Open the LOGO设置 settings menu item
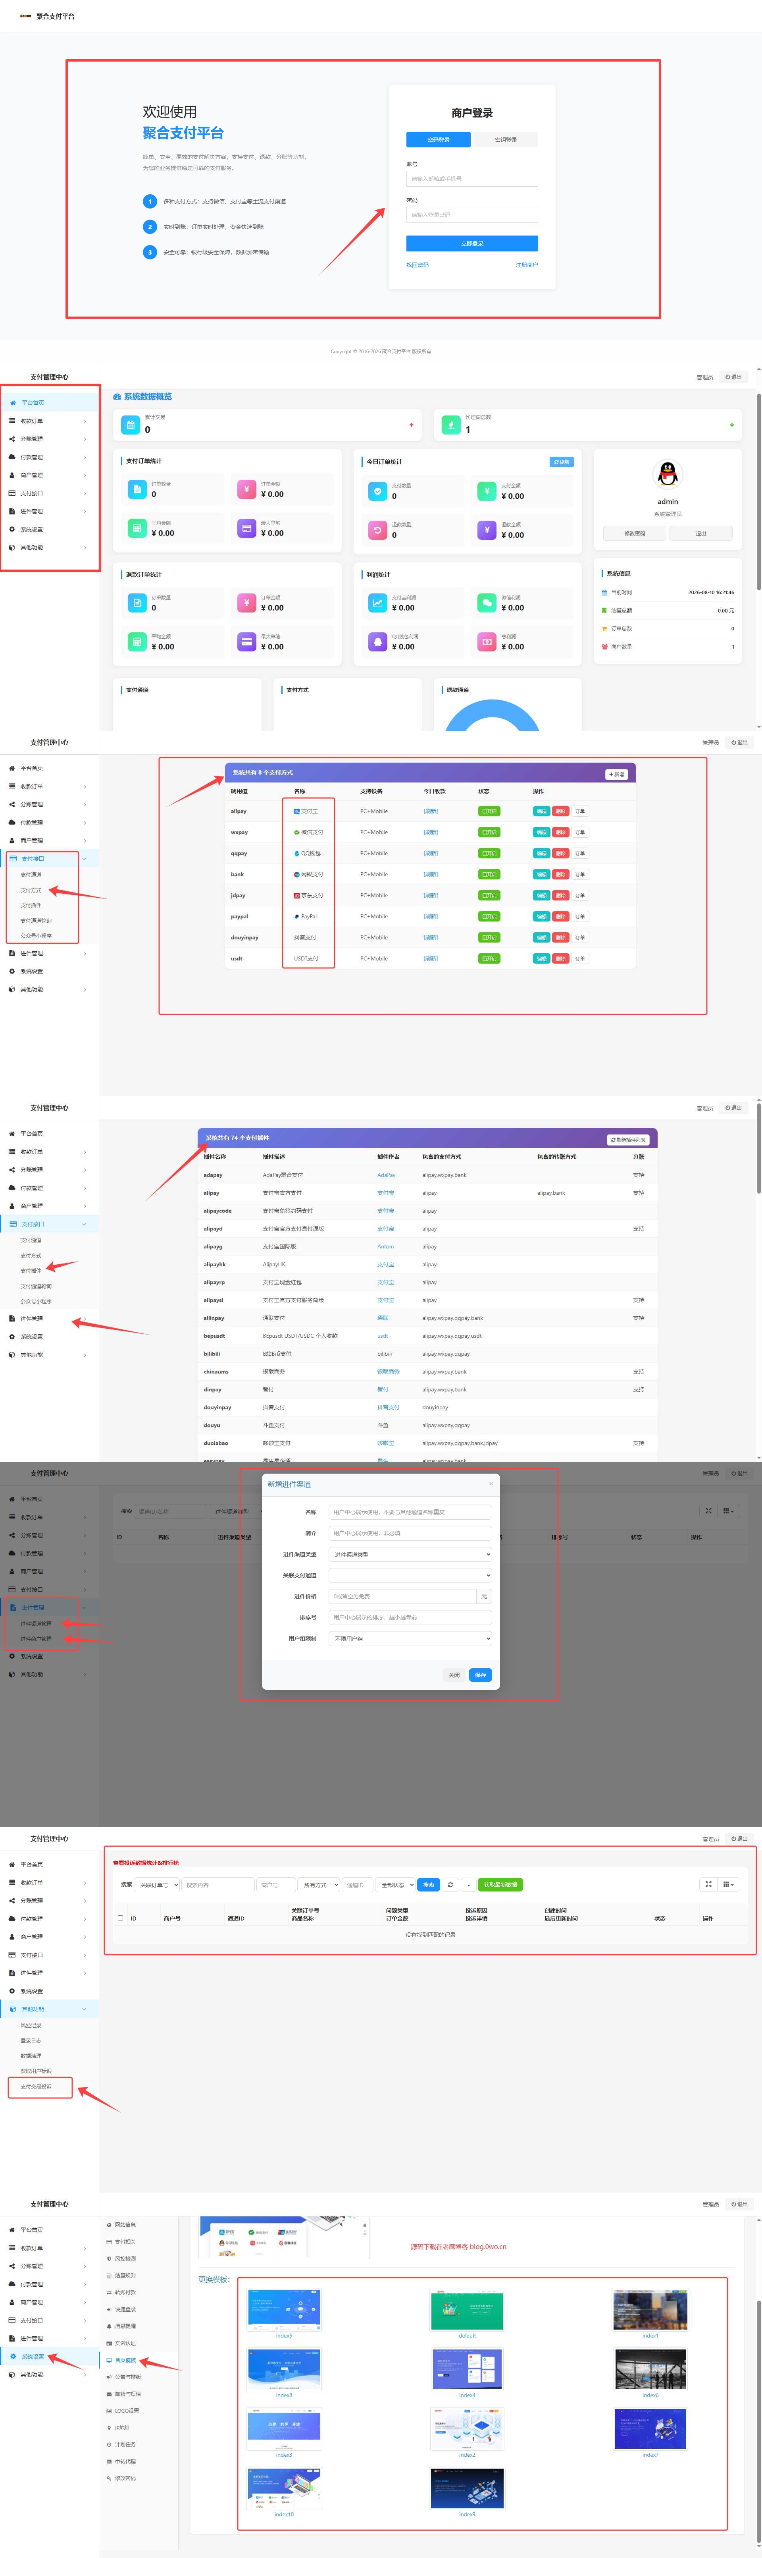The image size is (762, 2558). (126, 2410)
